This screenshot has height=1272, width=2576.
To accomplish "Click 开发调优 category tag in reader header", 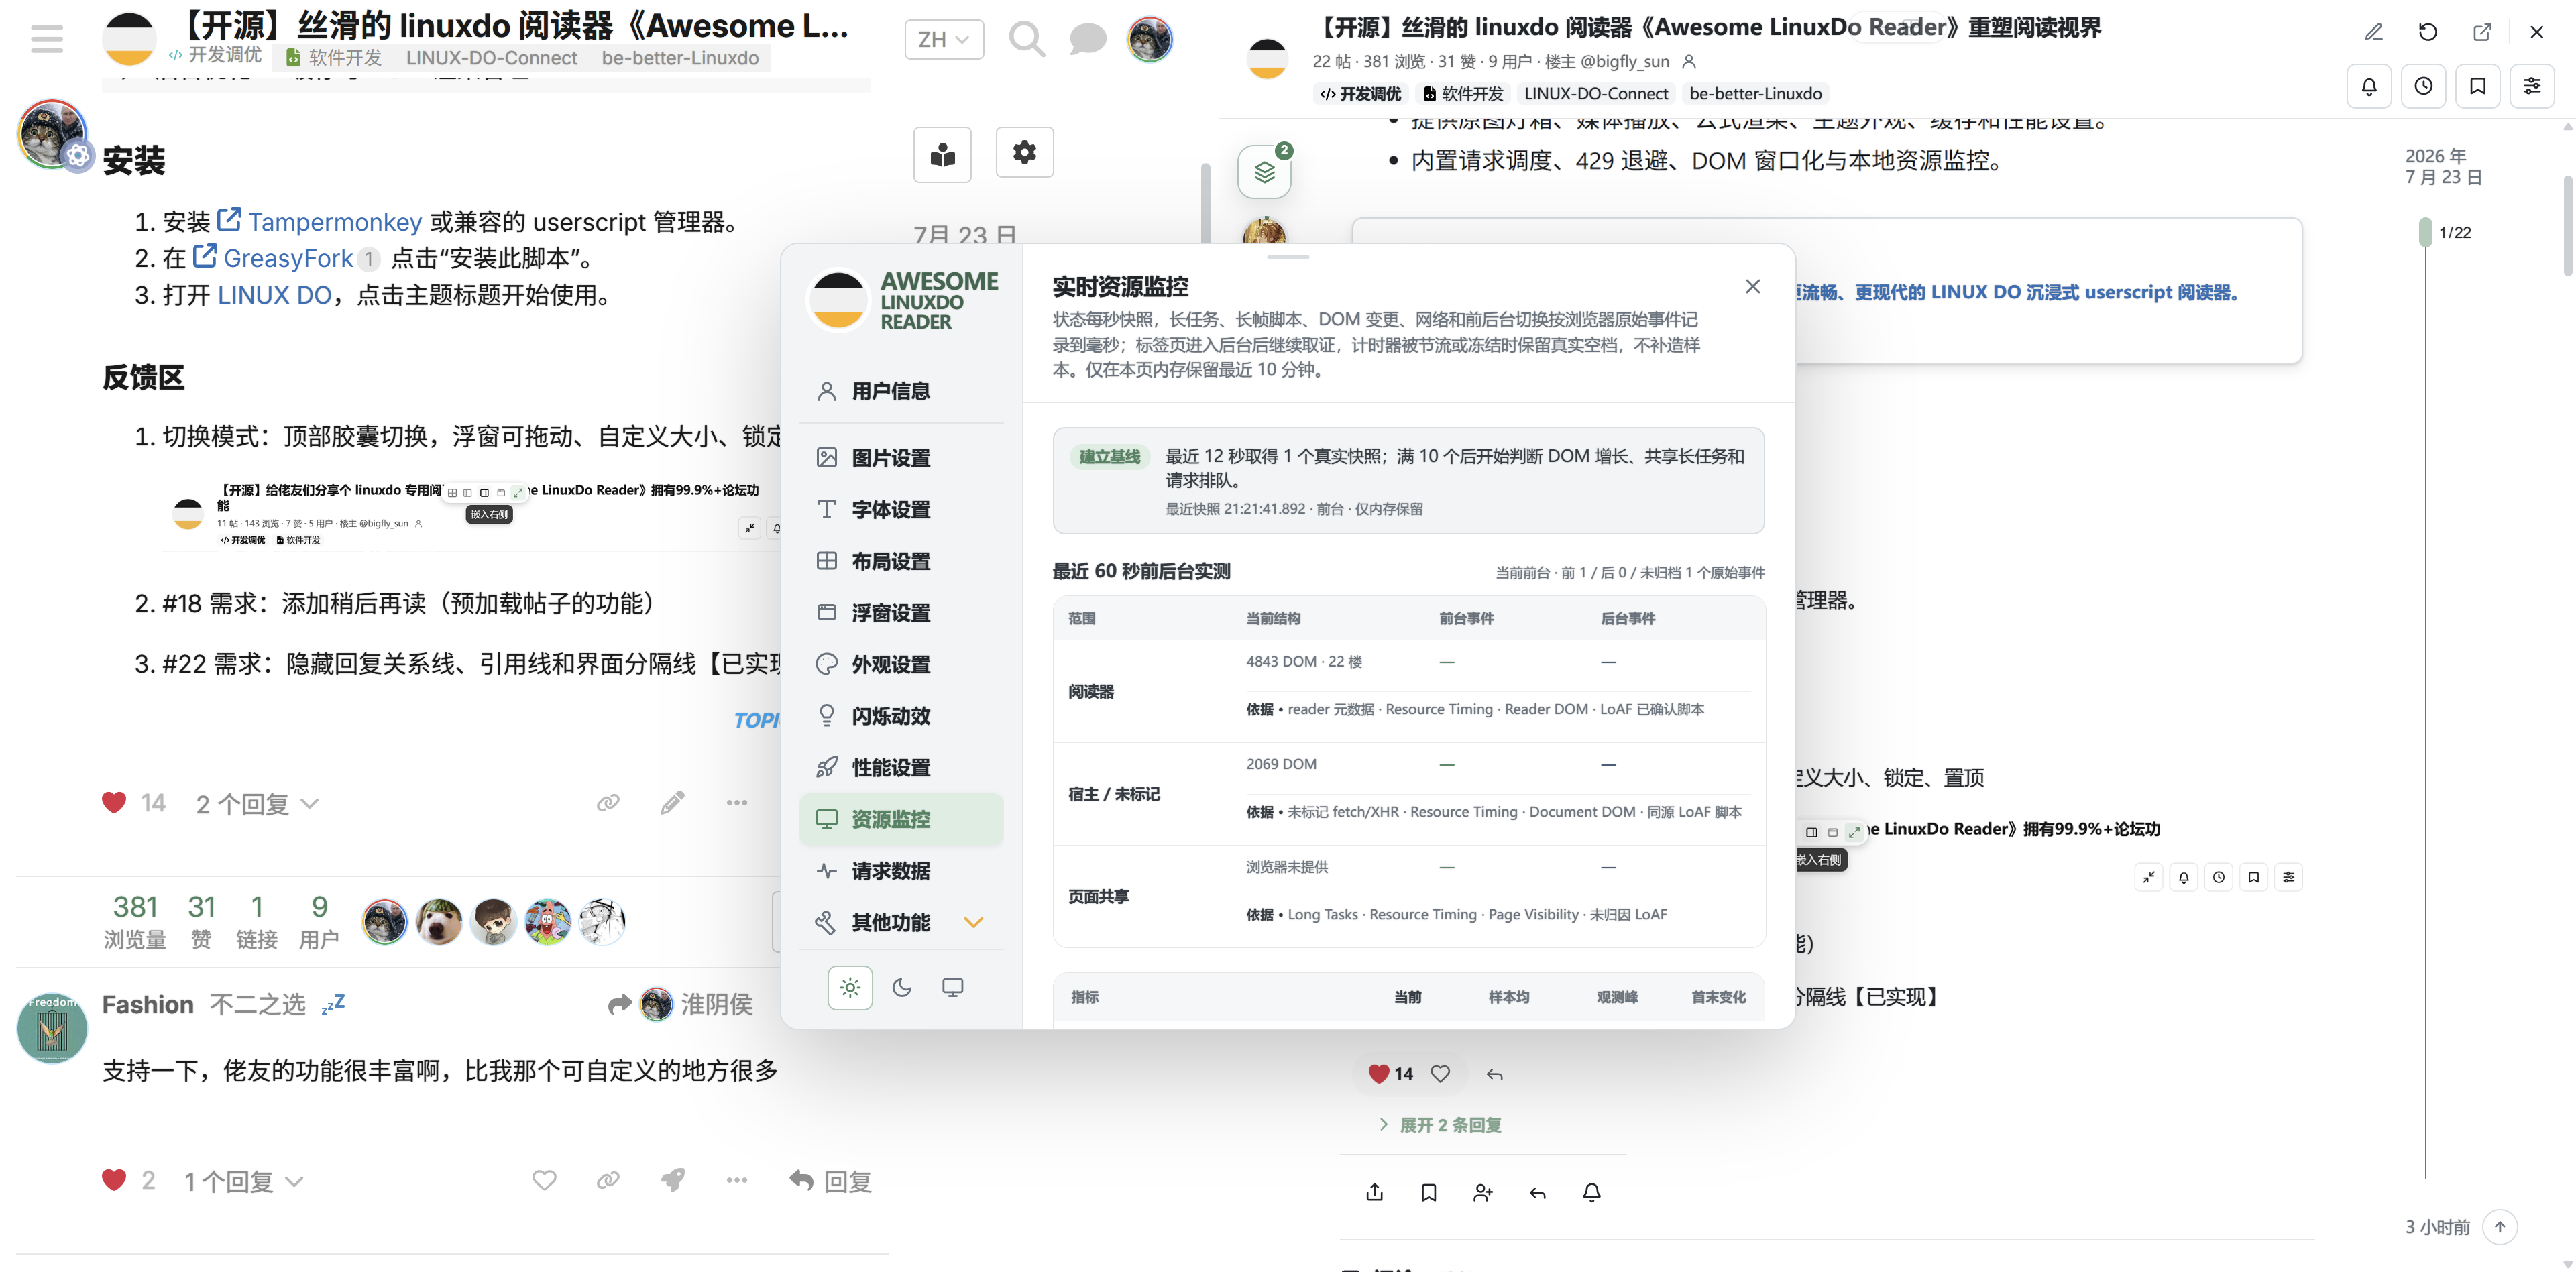I will coord(1360,93).
